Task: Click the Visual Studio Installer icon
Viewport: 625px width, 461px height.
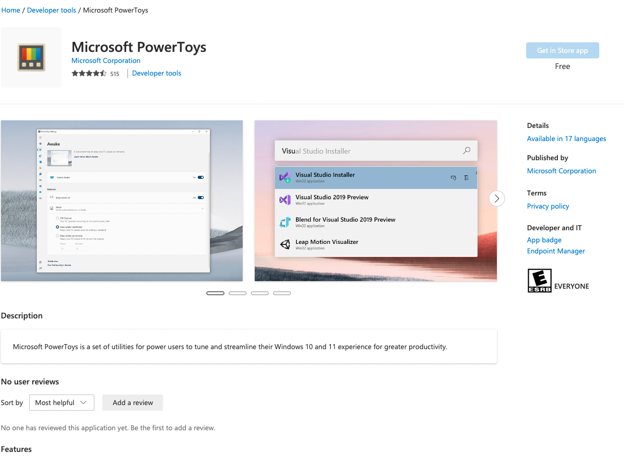Action: (285, 177)
